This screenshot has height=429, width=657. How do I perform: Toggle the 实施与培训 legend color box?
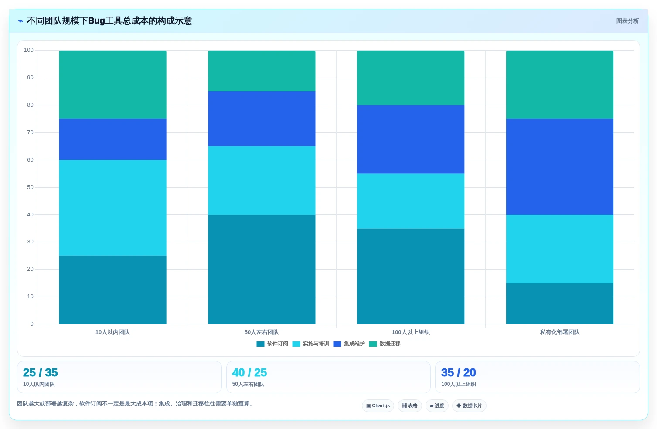point(296,344)
